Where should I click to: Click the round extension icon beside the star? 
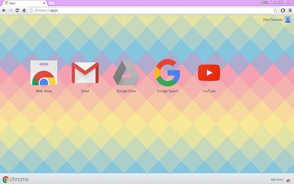[x=283, y=10]
